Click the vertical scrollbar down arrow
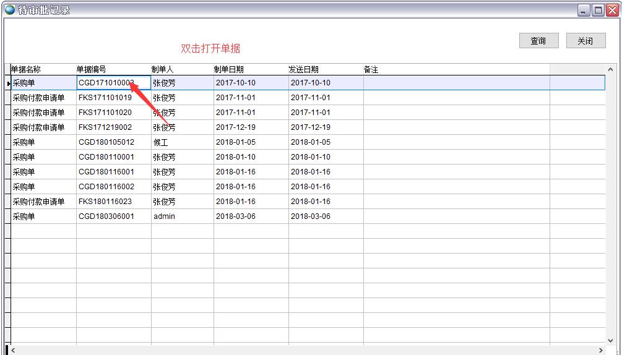 (611, 339)
